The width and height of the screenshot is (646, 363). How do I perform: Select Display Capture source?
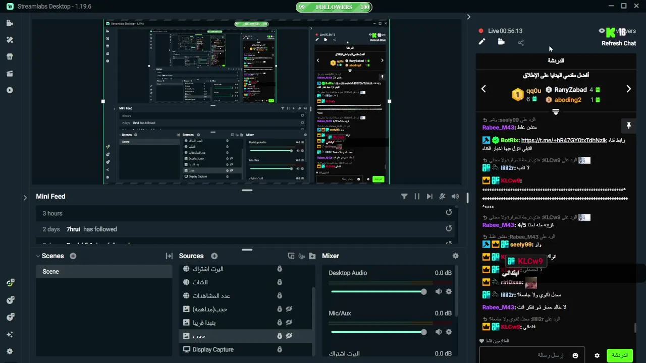245,349
